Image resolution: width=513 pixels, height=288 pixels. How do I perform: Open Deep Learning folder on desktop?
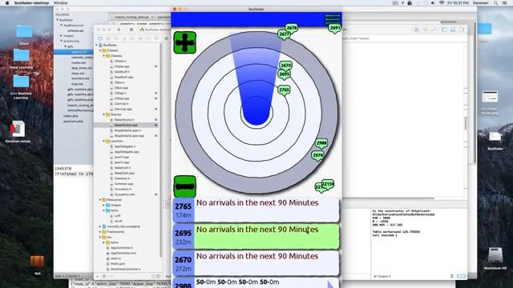click(22, 58)
